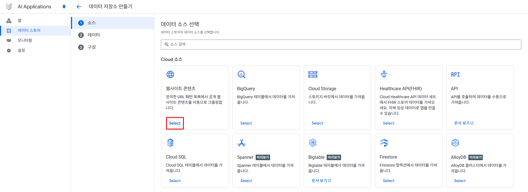Go to the 데이터 step
The height and width of the screenshot is (192, 528).
tap(113, 35)
